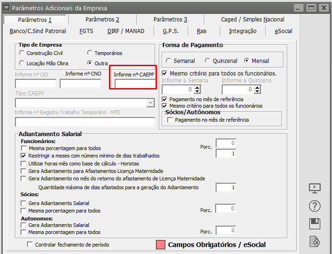This screenshot has height=254, width=332.
Task: Expand the Tipo CAEPF dropdown
Action: [x=150, y=103]
